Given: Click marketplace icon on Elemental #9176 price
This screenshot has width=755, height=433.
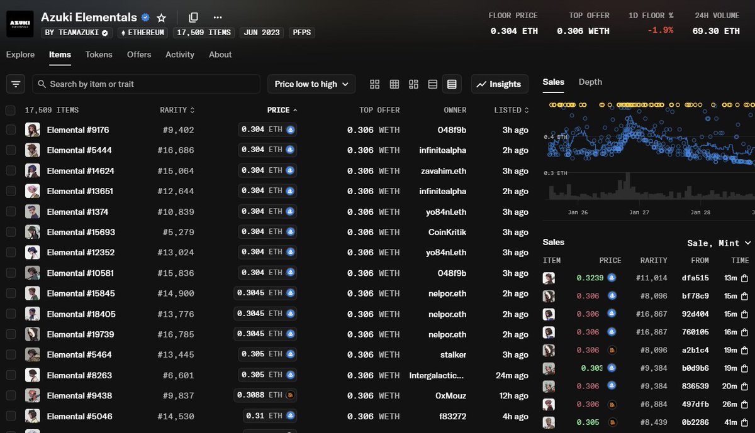Looking at the screenshot, I should [x=290, y=129].
